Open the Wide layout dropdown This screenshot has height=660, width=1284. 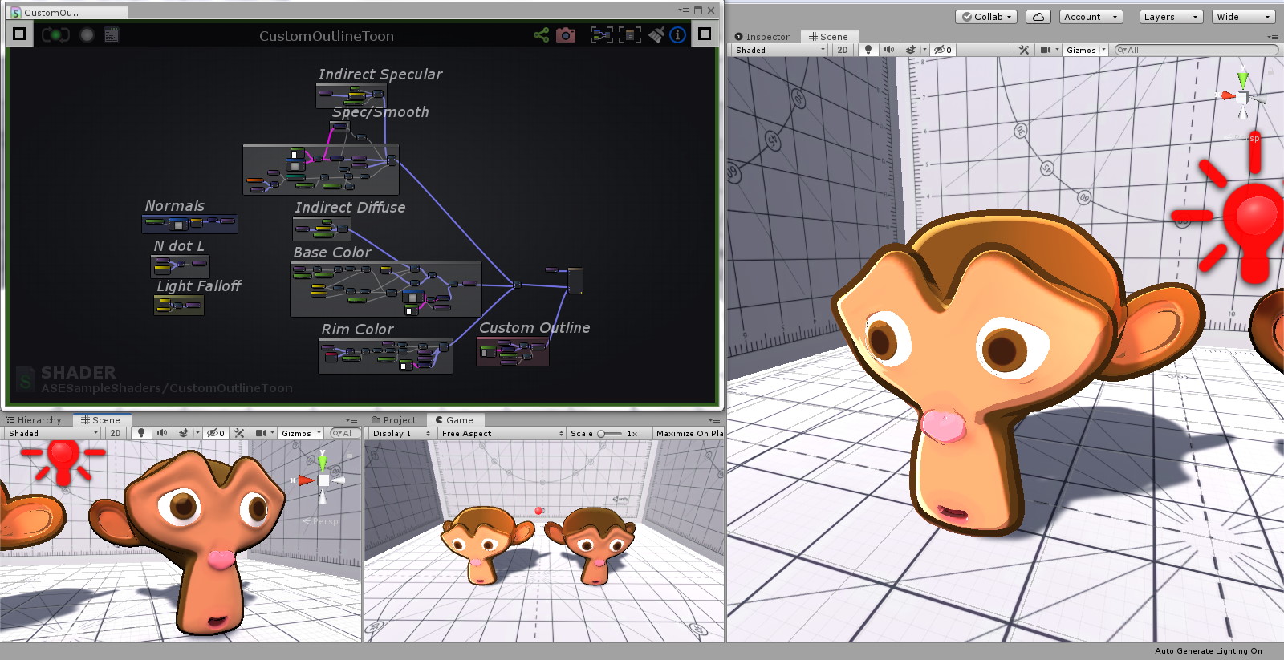[1243, 17]
